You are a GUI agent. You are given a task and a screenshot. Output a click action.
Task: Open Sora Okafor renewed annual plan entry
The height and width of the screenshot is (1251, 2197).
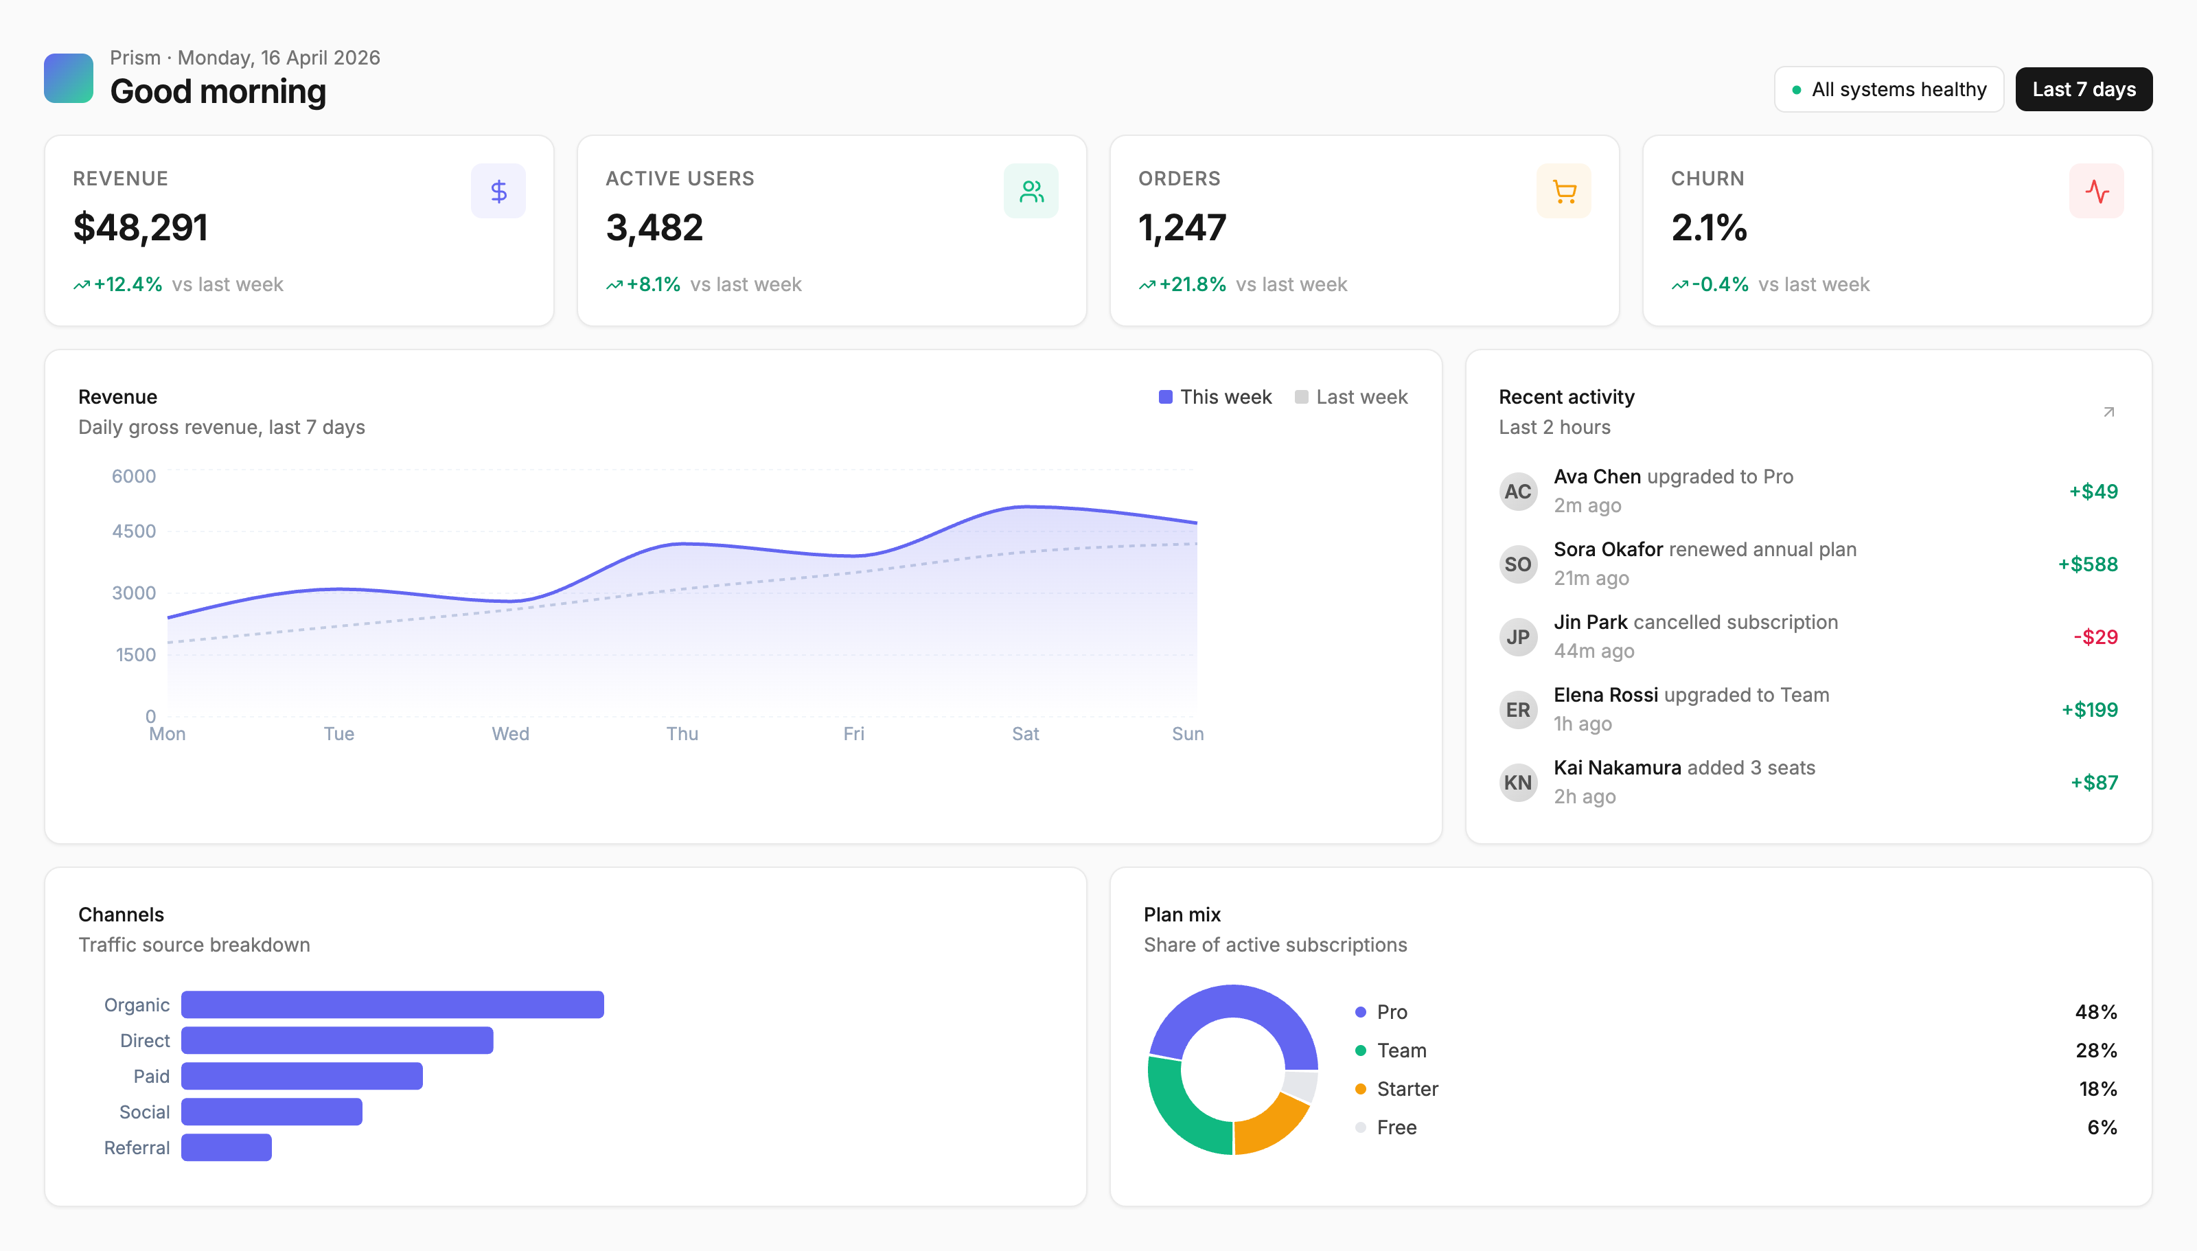coord(1808,564)
